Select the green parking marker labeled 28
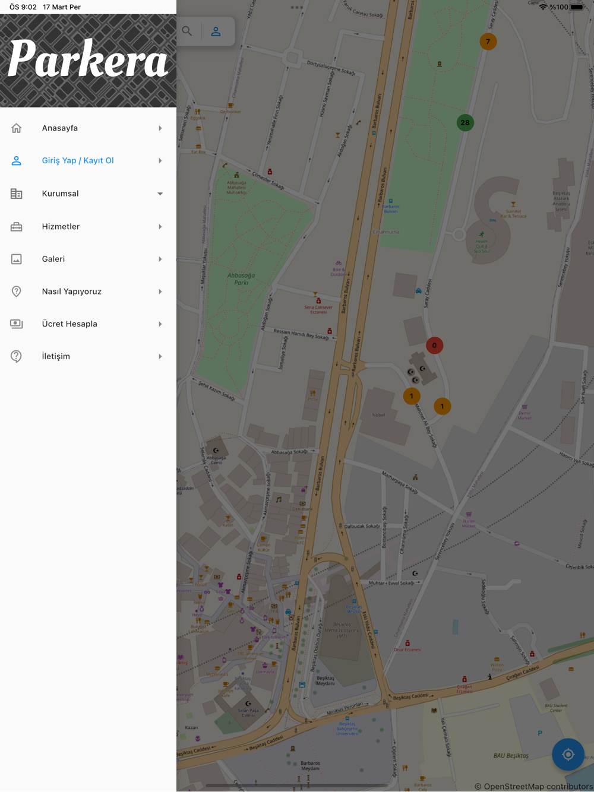The width and height of the screenshot is (594, 792). (x=465, y=123)
